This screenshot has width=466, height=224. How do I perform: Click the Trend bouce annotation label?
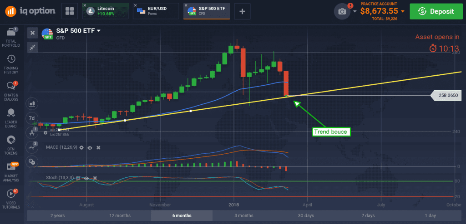pyautogui.click(x=331, y=131)
